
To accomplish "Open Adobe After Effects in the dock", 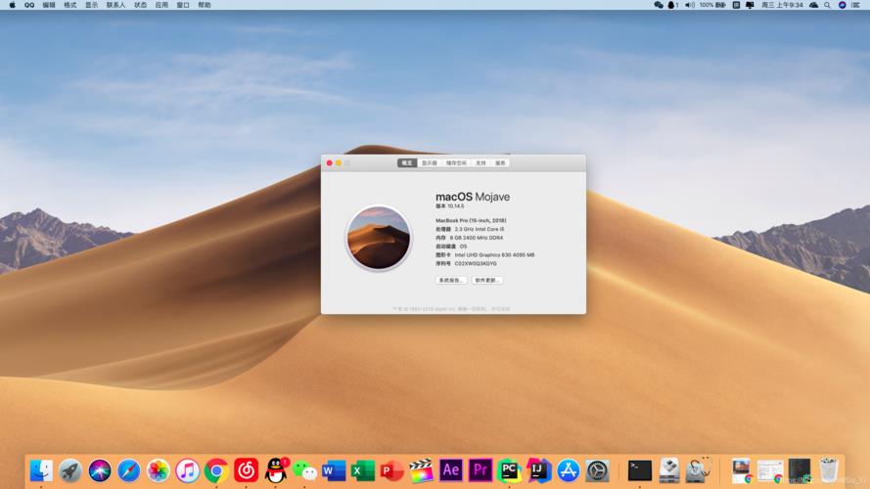I will [x=450, y=470].
